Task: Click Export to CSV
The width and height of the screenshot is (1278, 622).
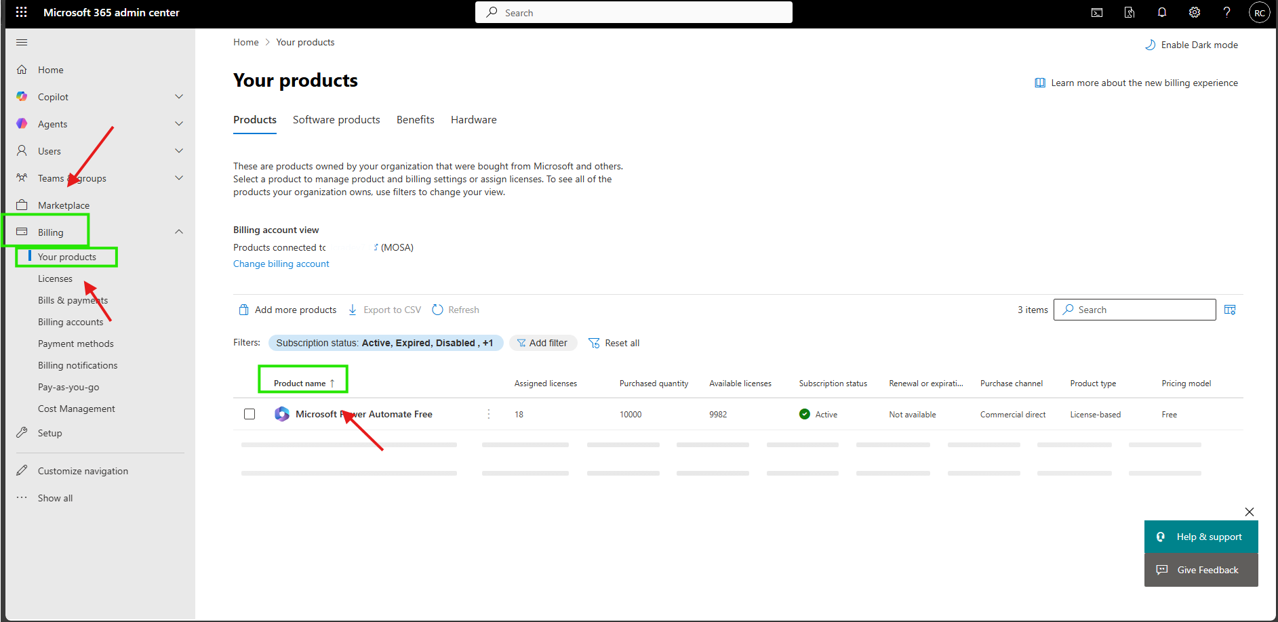Action: (x=384, y=310)
